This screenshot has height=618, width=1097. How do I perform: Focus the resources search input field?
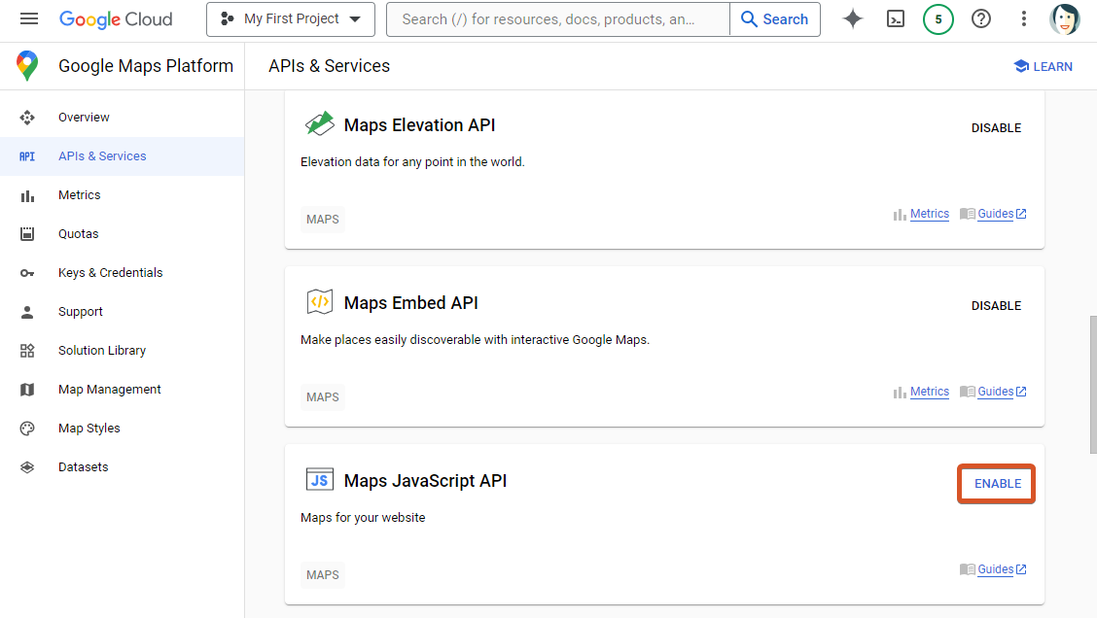[558, 19]
